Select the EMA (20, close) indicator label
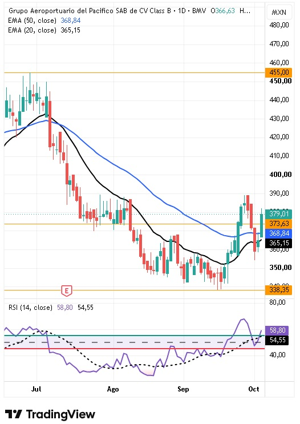The height and width of the screenshot is (424, 300). coord(32,30)
